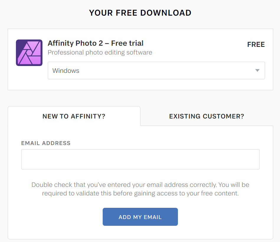Click the Email Address field label
The width and height of the screenshot is (280, 242).
[x=46, y=143]
